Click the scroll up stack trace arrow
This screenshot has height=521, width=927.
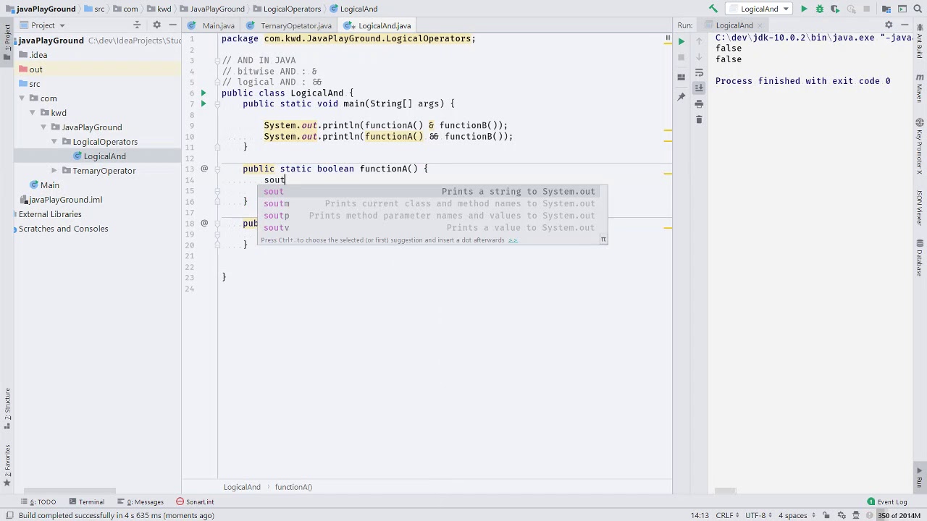[x=699, y=41]
